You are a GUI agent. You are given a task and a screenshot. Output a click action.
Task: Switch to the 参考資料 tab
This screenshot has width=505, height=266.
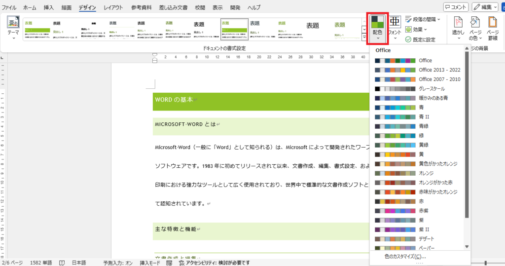[141, 7]
